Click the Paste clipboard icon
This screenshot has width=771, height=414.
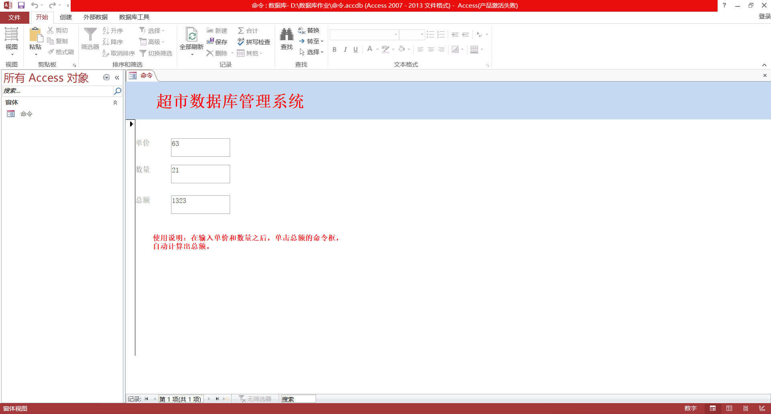35,35
